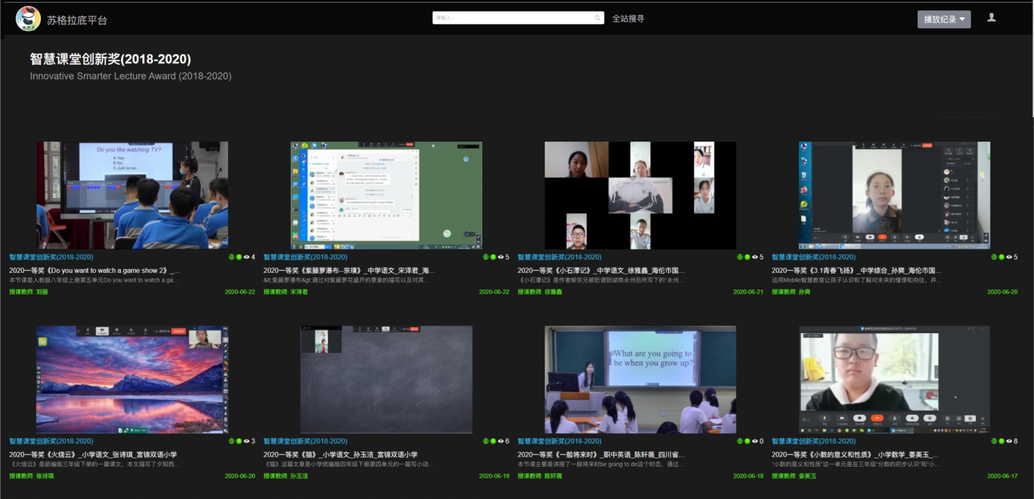Open the 紫藤萝瀑布 video title link
This screenshot has height=499, width=1034.
[x=348, y=271]
